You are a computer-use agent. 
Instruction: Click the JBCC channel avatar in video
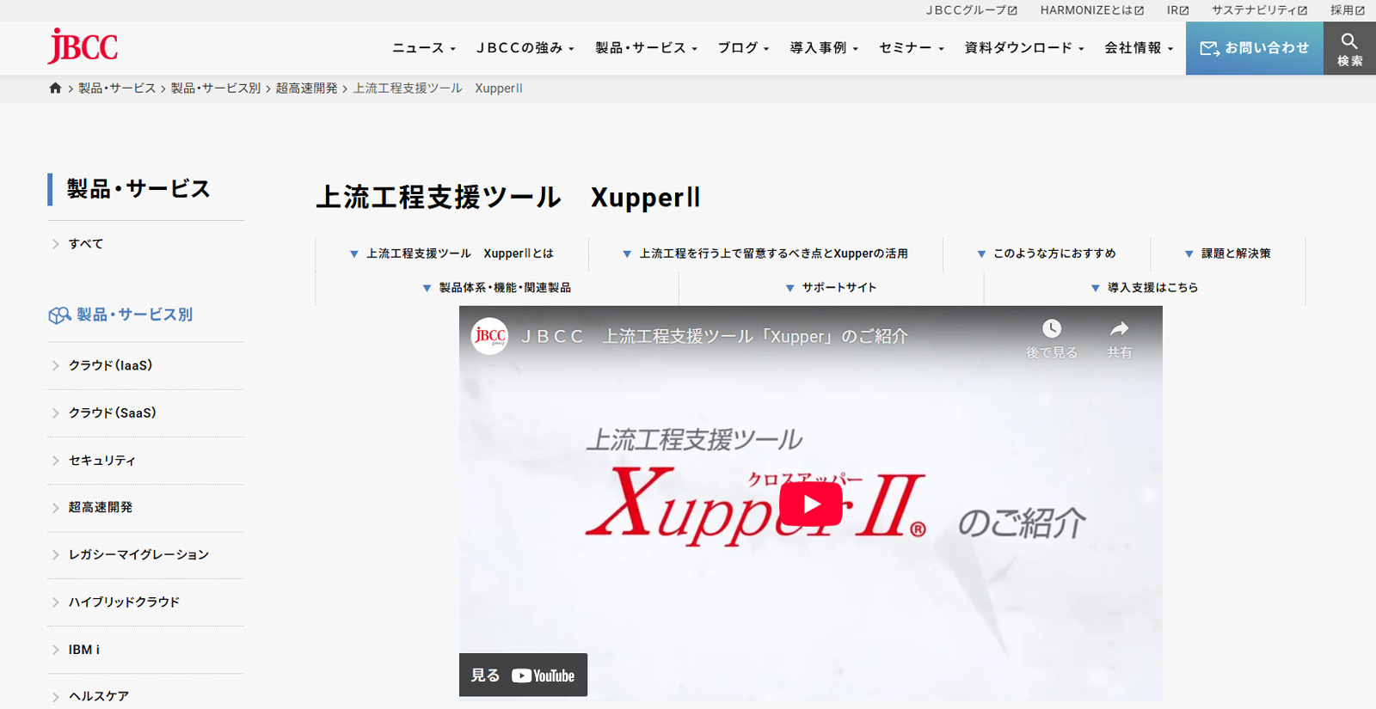coord(490,336)
